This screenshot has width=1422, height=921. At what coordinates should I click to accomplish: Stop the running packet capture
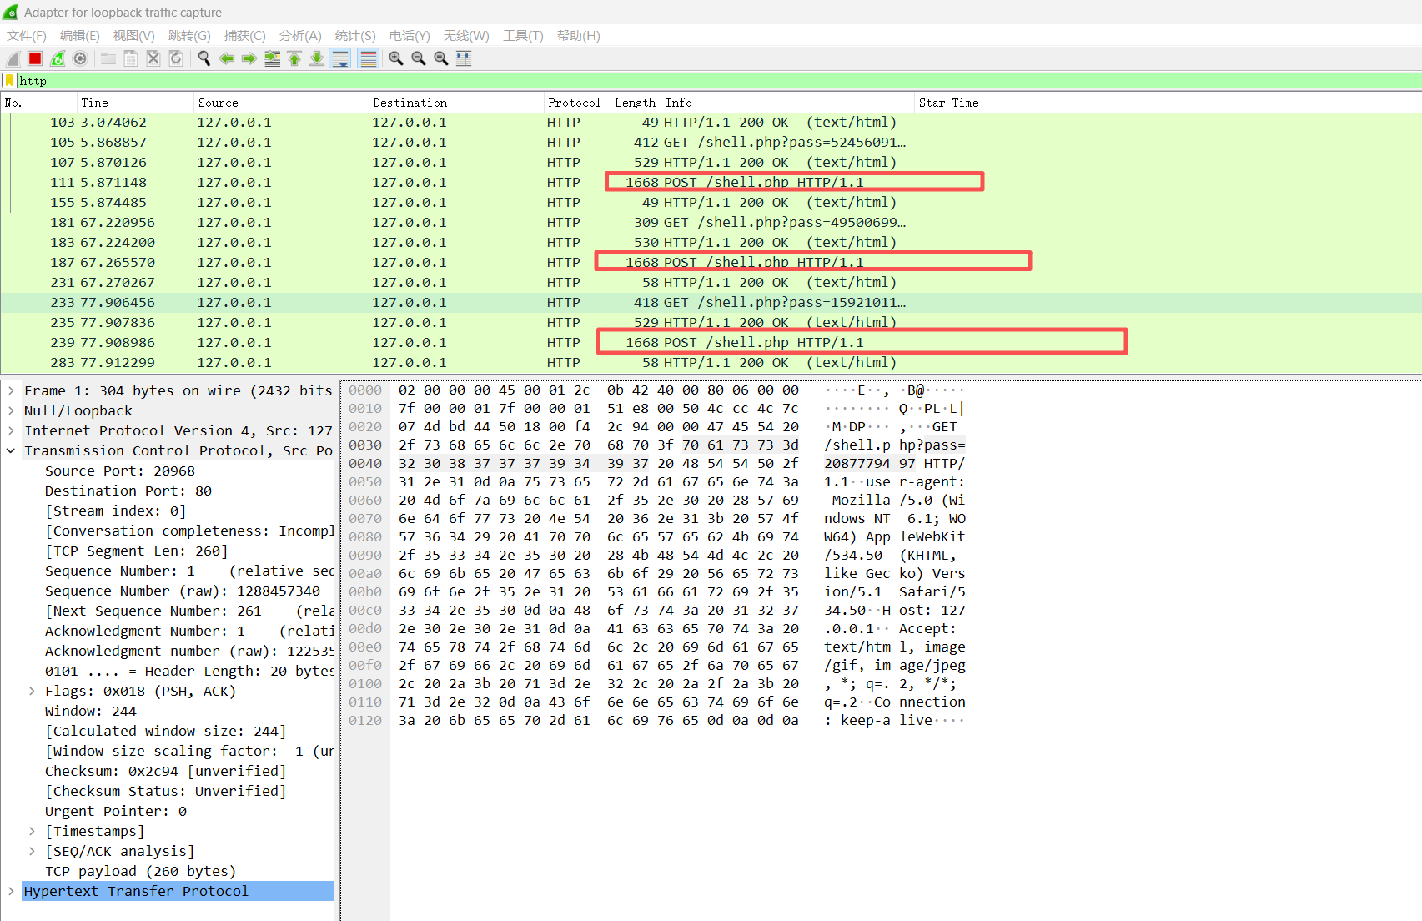click(35, 58)
